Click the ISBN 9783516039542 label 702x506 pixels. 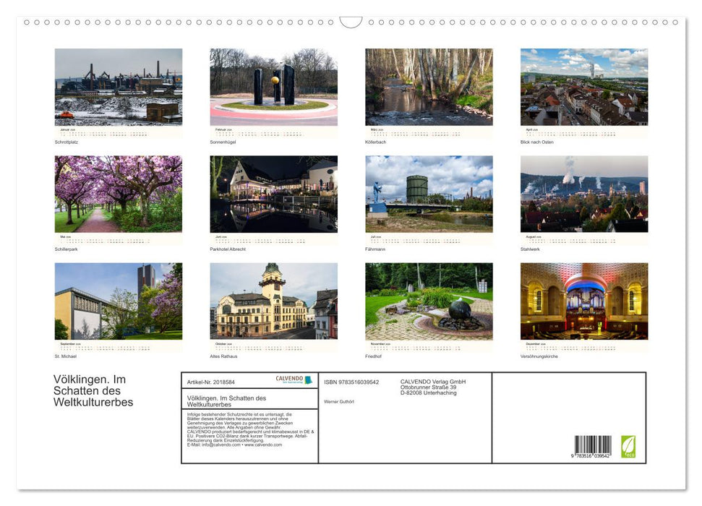tap(351, 381)
